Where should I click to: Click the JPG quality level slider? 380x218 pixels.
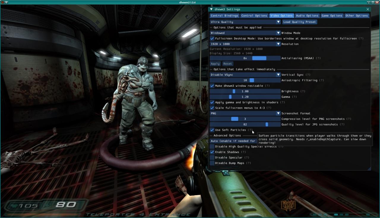(x=245, y=125)
